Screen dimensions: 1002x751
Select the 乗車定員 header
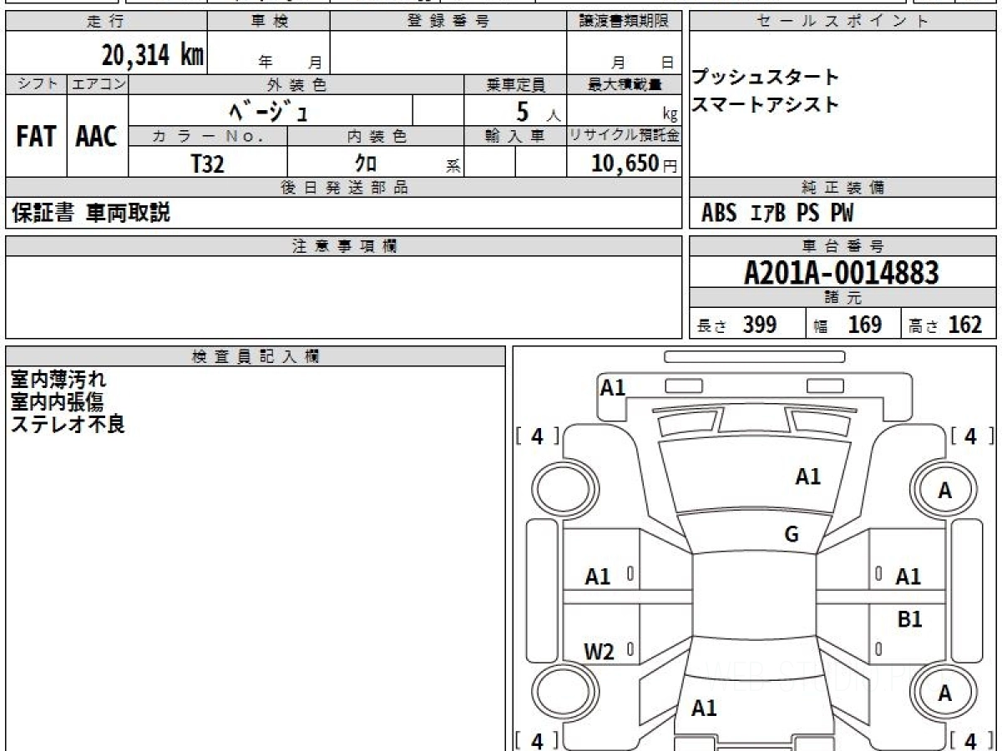(515, 84)
